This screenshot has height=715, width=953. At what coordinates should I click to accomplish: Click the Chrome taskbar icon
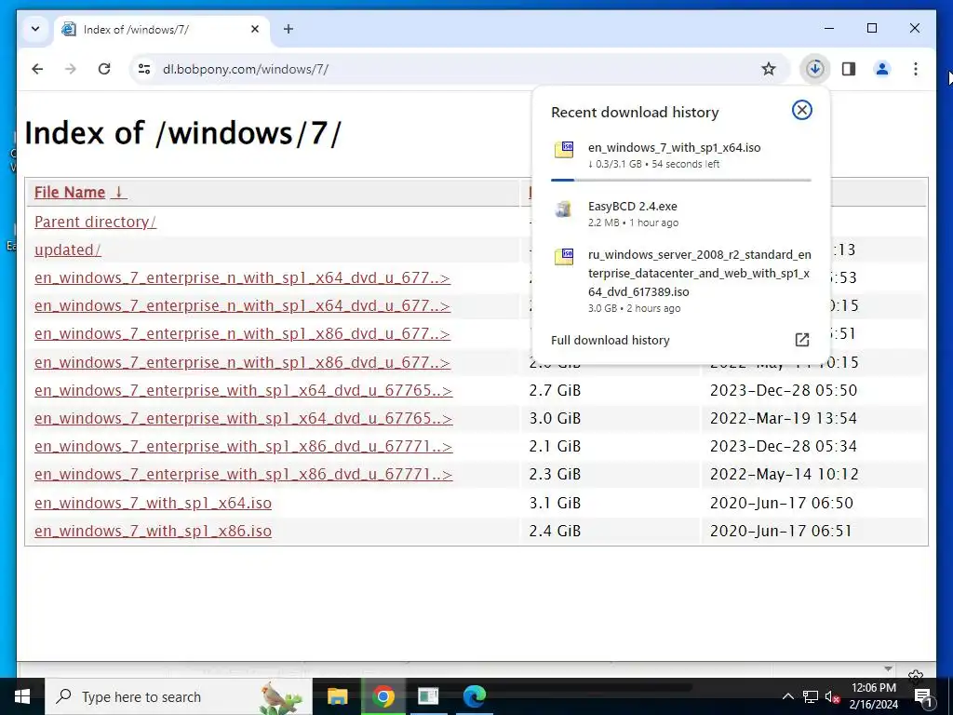pyautogui.click(x=383, y=696)
